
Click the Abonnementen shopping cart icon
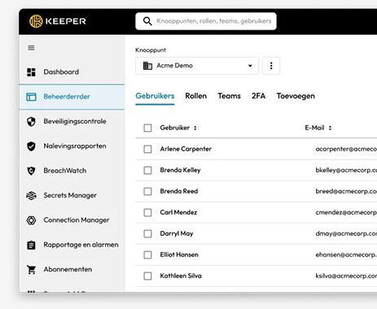[x=31, y=269]
